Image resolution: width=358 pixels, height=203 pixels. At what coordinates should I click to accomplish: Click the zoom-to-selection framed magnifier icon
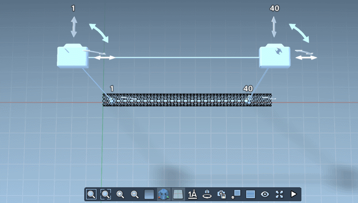[106, 194]
